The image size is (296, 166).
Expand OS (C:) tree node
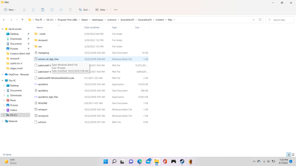[4, 115]
